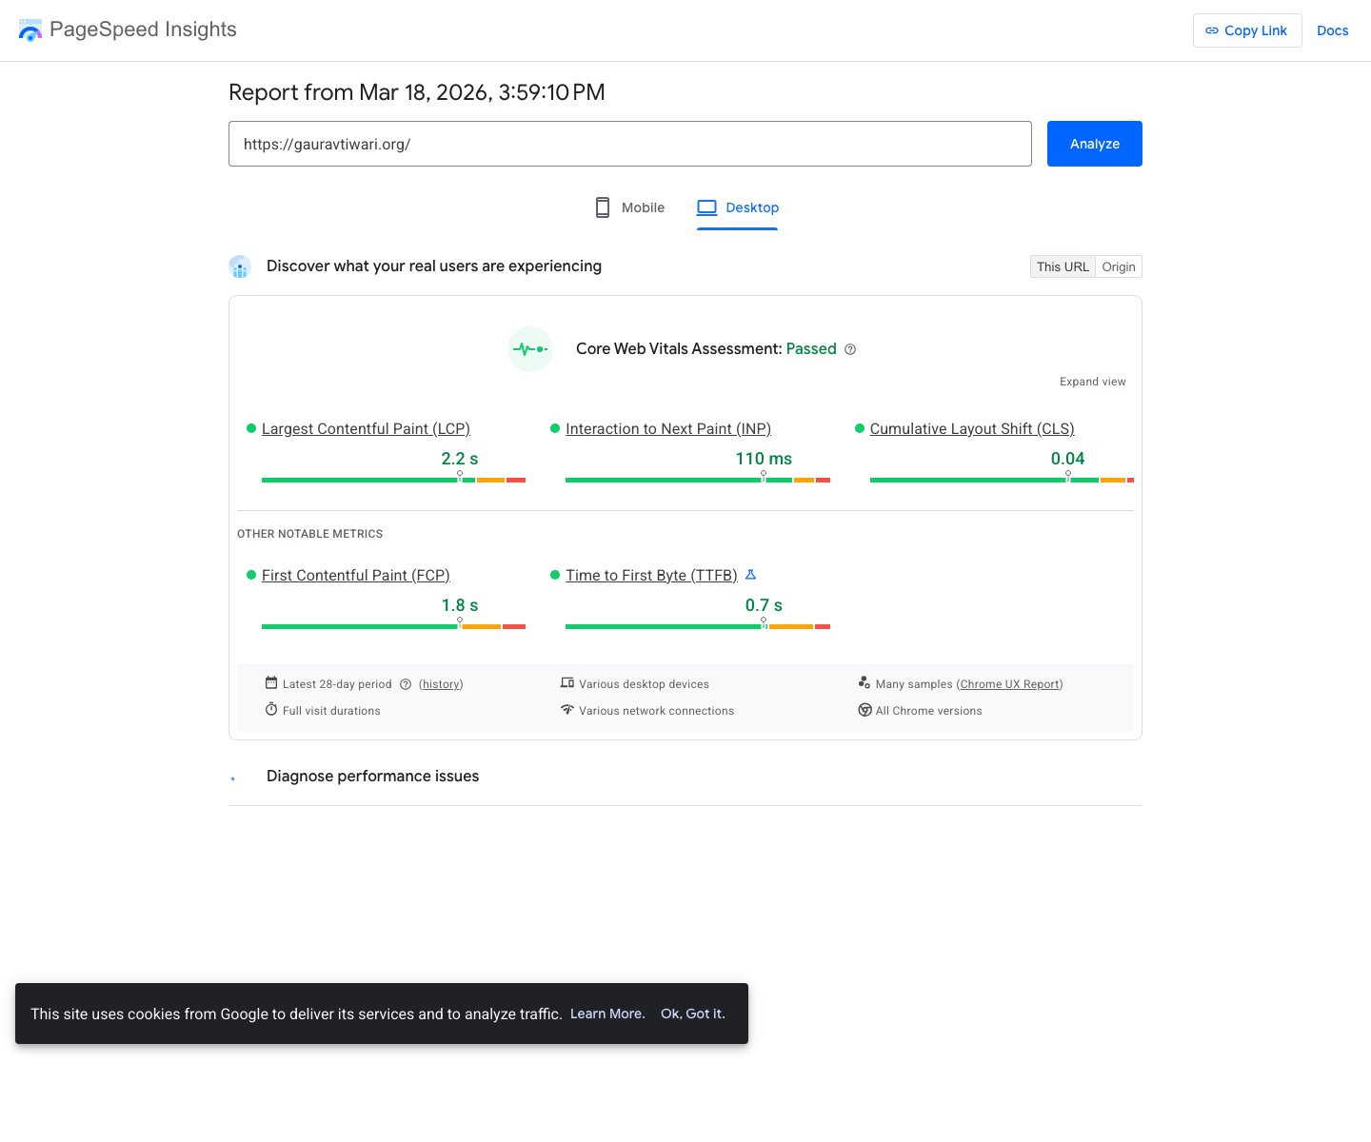This screenshot has height=1142, width=1371.
Task: Open Largest Contentful Paint (LCP) details
Action: [x=366, y=428]
